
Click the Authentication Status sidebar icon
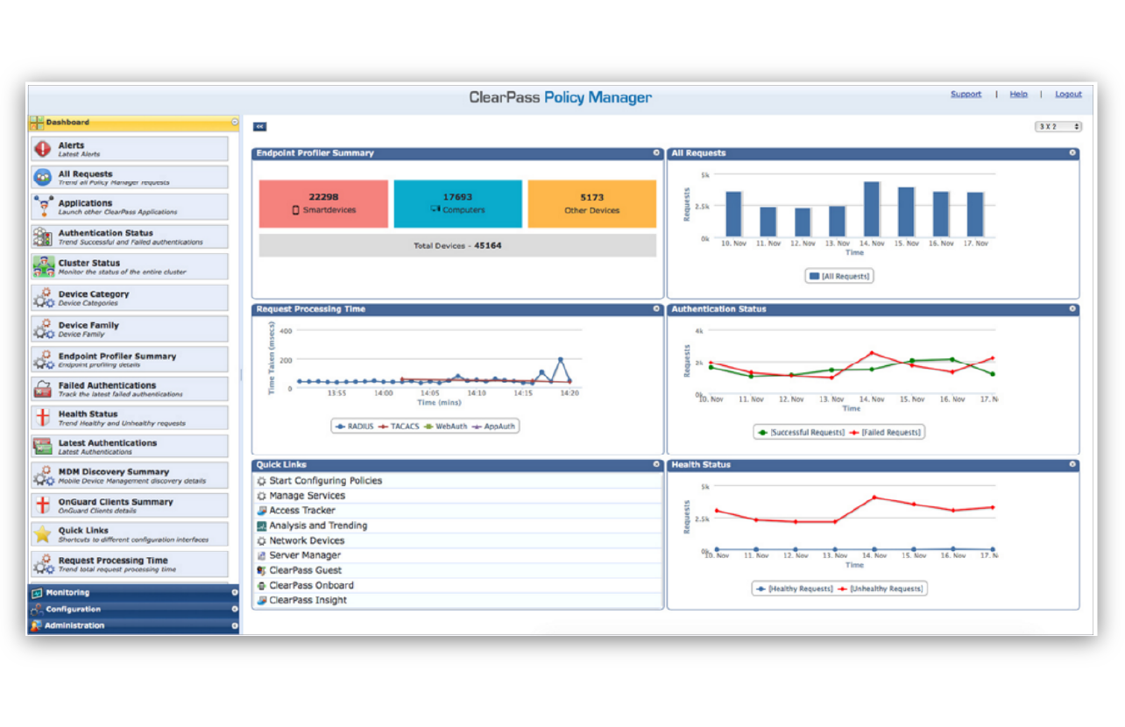(x=42, y=236)
